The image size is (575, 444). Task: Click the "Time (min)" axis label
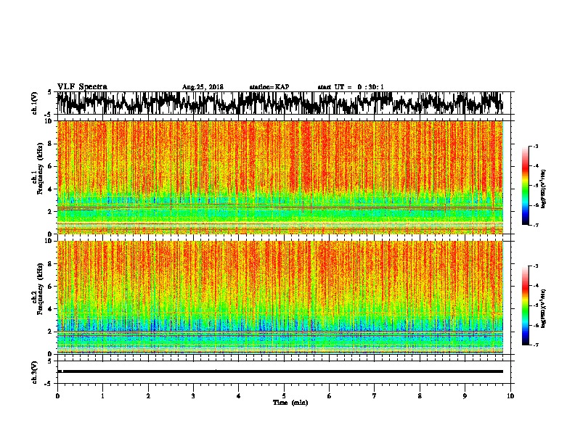(x=290, y=403)
